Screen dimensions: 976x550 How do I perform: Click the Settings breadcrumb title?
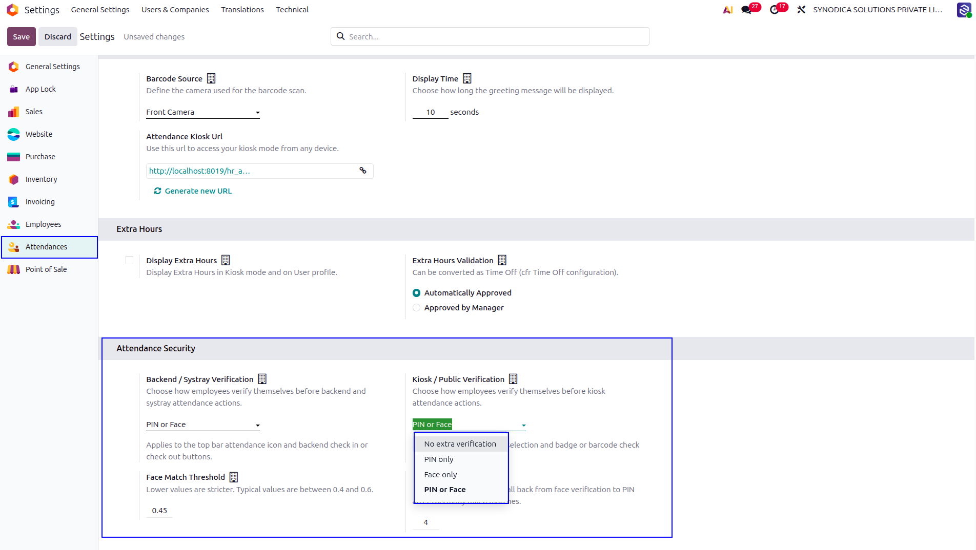point(97,36)
